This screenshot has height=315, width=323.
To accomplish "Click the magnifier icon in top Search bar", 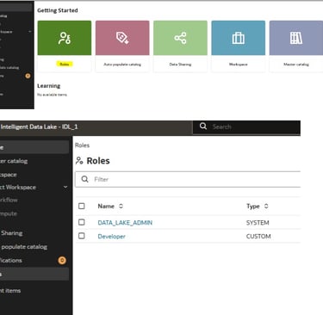I will tap(203, 127).
